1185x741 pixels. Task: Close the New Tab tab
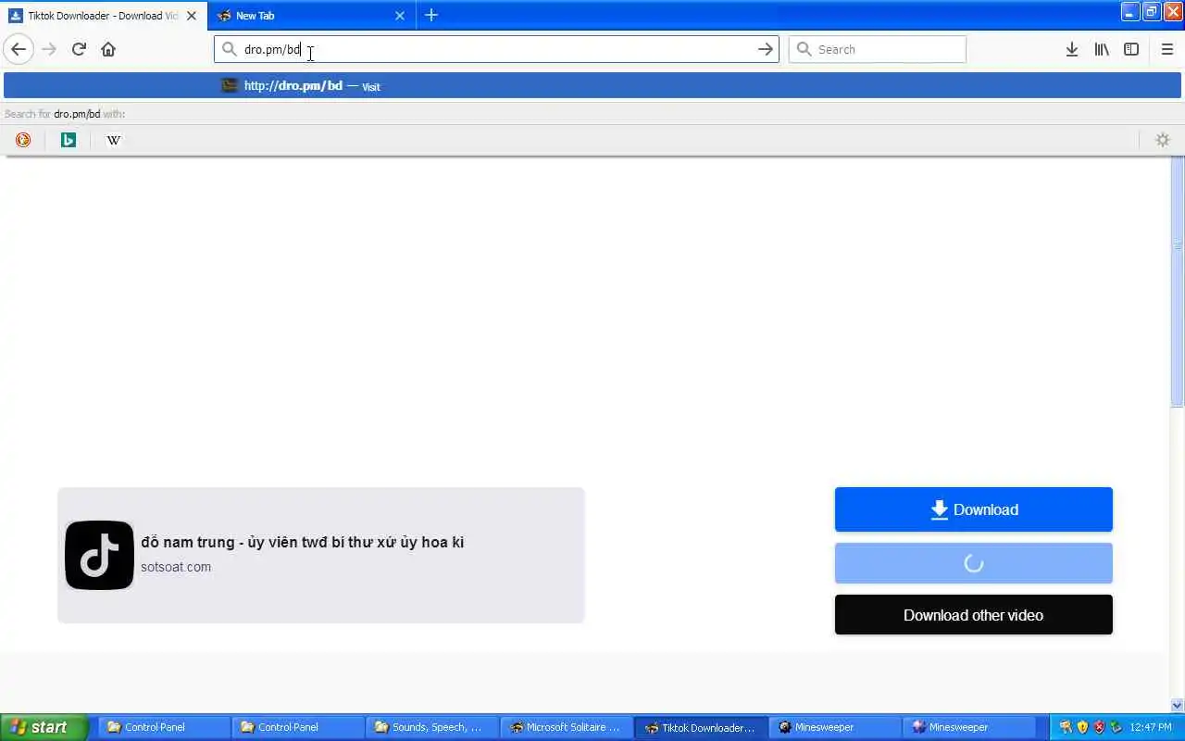400,16
